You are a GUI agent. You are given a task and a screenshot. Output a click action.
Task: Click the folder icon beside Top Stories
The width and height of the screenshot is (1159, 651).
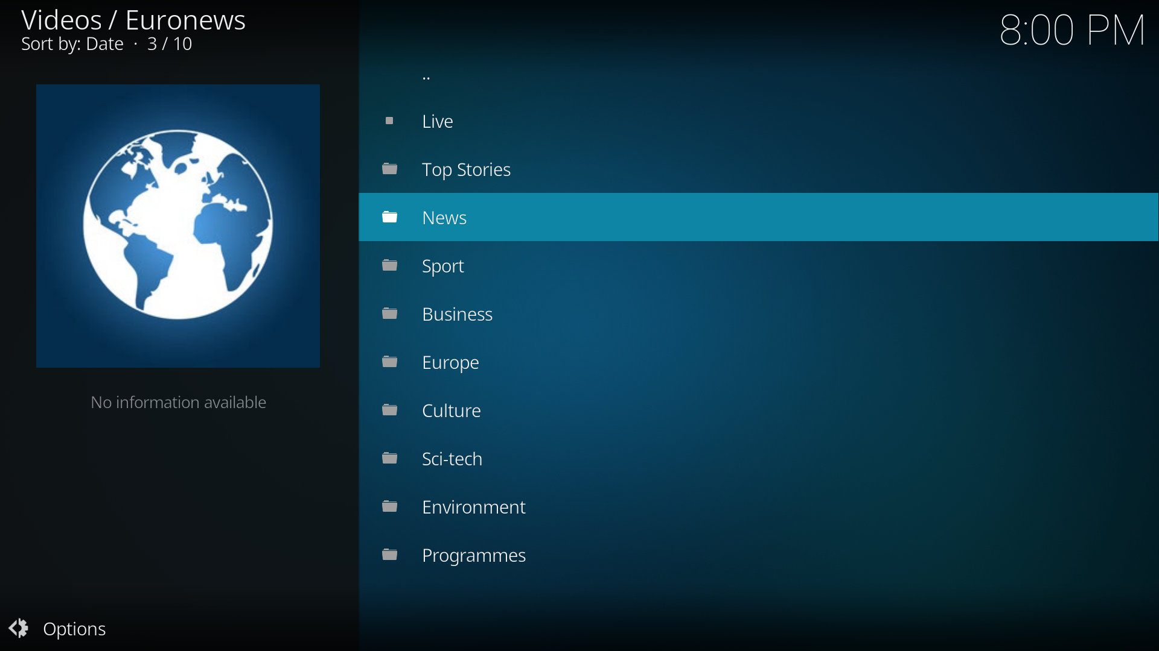click(x=390, y=169)
